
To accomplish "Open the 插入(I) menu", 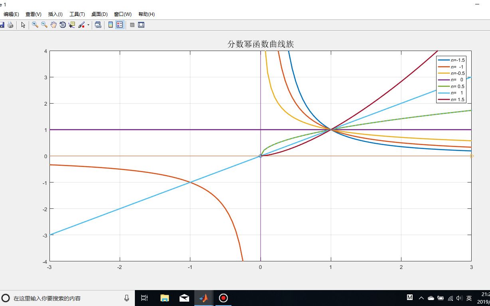I will click(55, 14).
